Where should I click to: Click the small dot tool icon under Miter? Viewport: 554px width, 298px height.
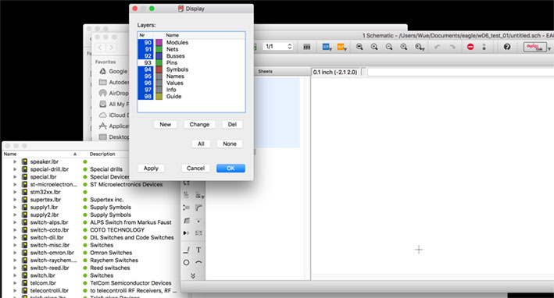pyautogui.click(x=198, y=221)
